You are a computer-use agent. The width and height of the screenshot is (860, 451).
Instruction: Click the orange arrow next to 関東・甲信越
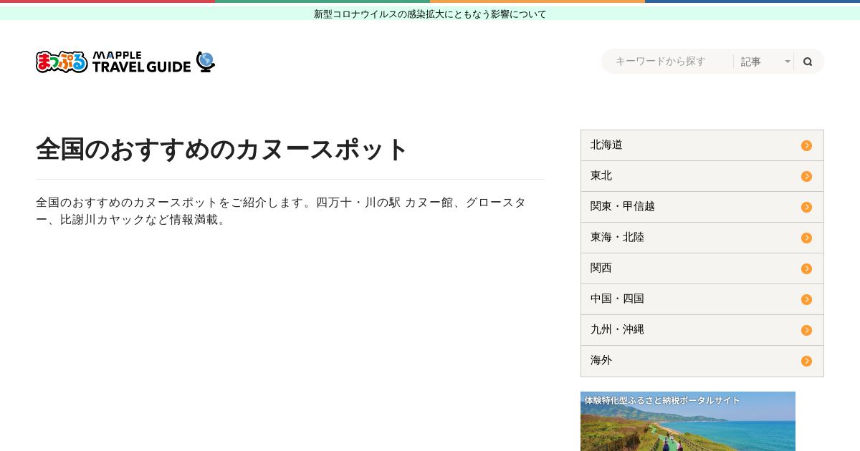[806, 207]
